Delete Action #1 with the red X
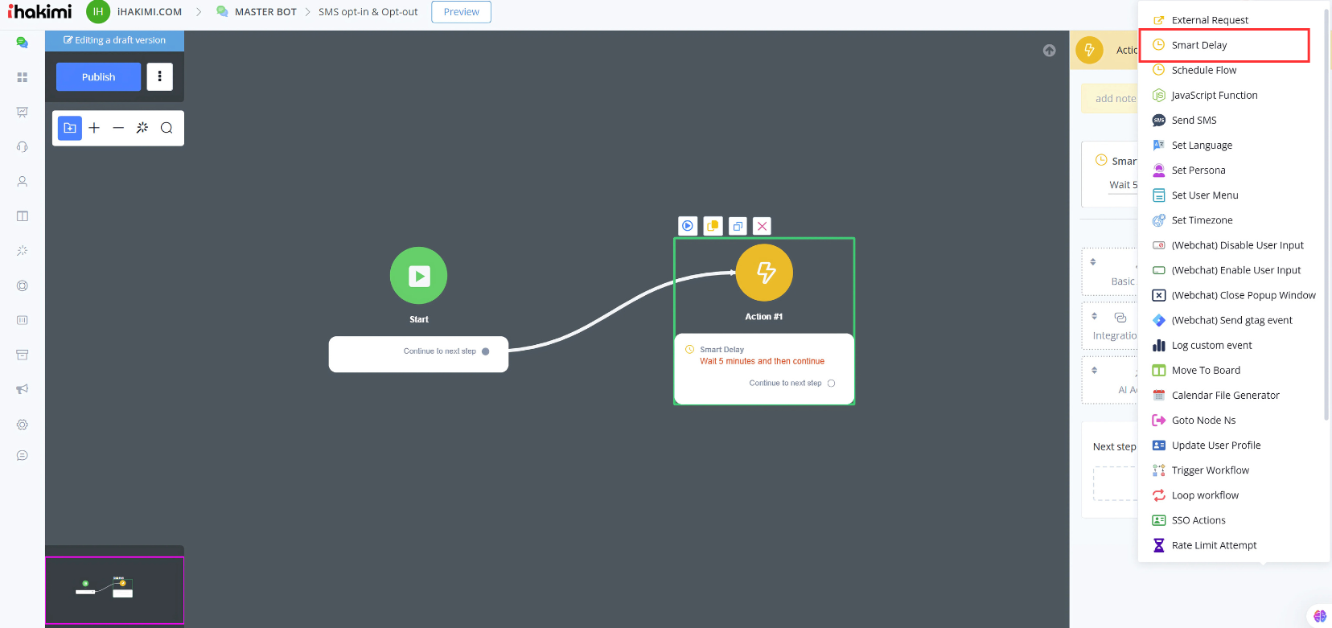 (762, 226)
